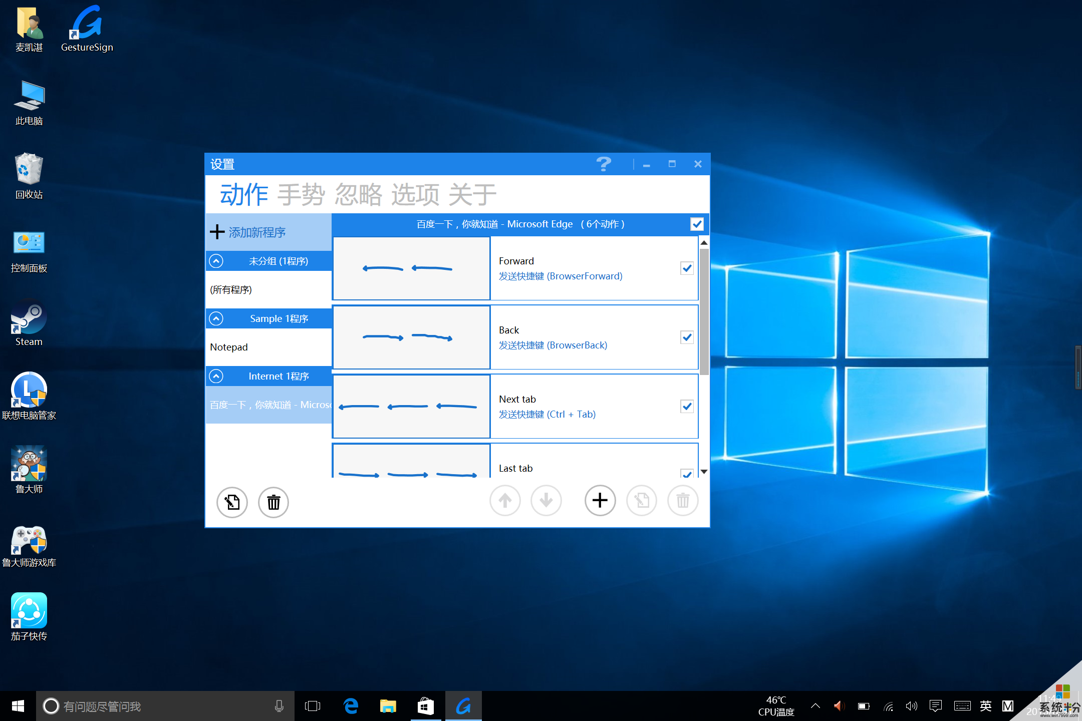This screenshot has width=1082, height=721.
Task: Click the Delete action icon
Action: tap(683, 501)
